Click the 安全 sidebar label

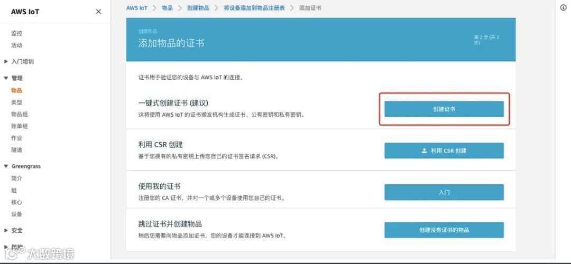[x=17, y=230]
